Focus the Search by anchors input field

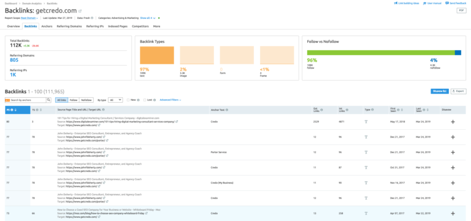point(28,100)
